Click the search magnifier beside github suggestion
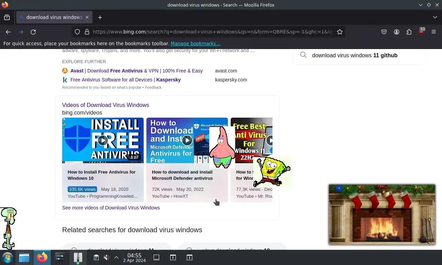This screenshot has width=442, height=265. point(304,55)
